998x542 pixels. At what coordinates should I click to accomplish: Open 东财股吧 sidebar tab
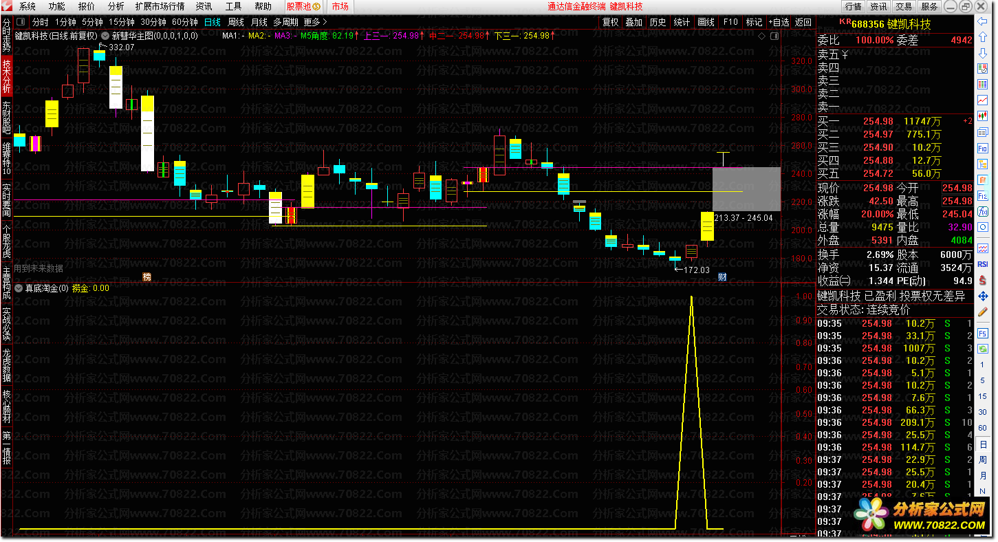pos(6,117)
